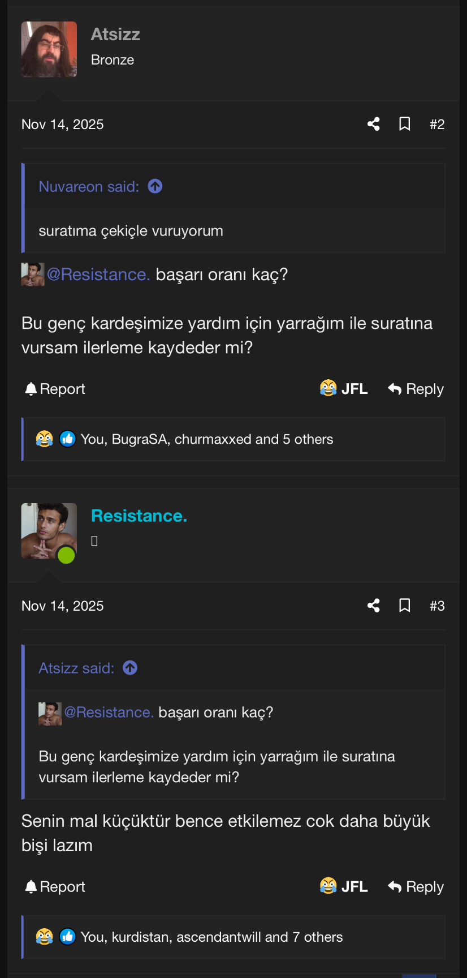React JFL to Atsizz's post
Viewport: 467px width, 978px height.
pyautogui.click(x=344, y=389)
